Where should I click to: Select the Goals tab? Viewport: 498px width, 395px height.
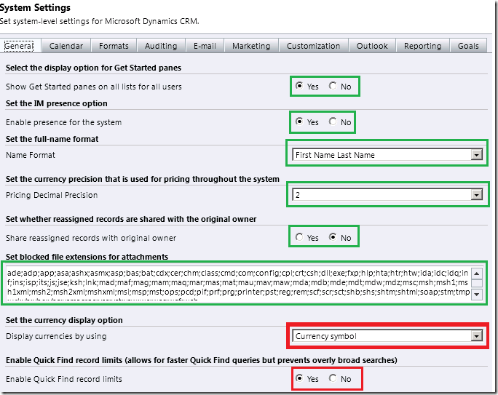pos(468,46)
